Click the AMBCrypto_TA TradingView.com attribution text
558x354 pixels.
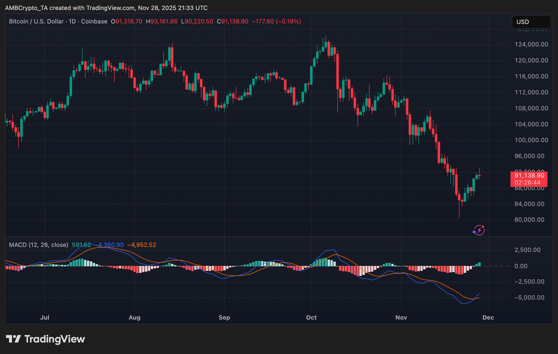click(x=106, y=8)
